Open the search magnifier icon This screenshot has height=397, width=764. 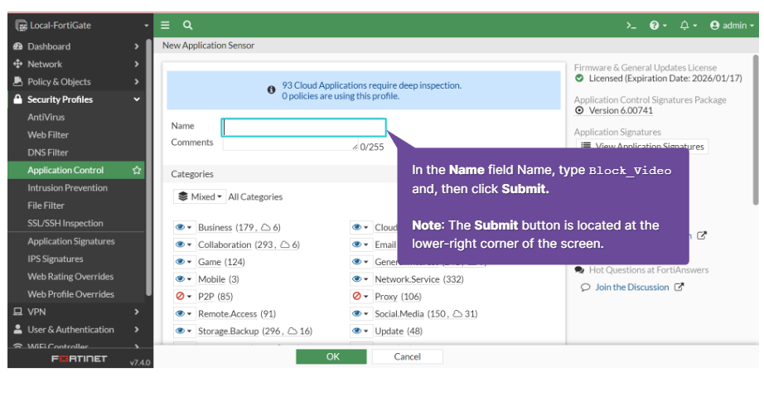pos(187,26)
